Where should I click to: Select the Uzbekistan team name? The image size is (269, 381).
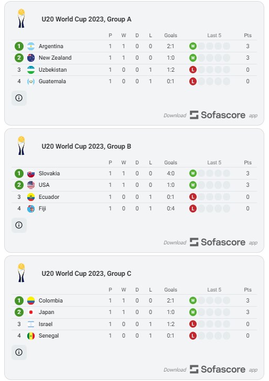[x=52, y=70]
